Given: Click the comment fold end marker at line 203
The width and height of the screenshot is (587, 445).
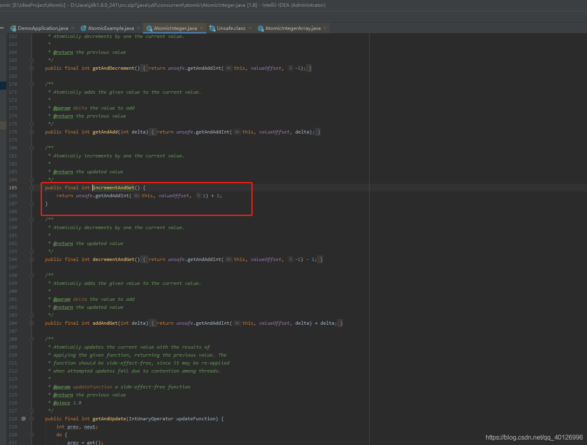Looking at the screenshot, I should (32, 315).
